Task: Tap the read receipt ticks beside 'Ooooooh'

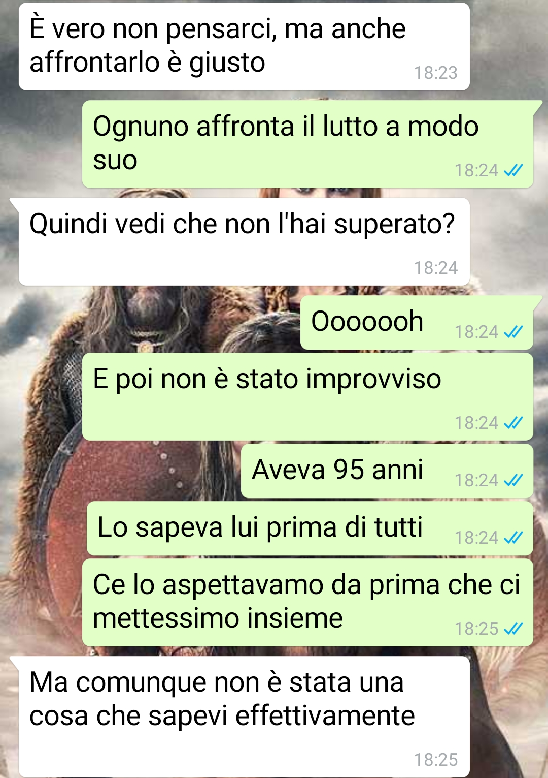Action: pos(513,332)
